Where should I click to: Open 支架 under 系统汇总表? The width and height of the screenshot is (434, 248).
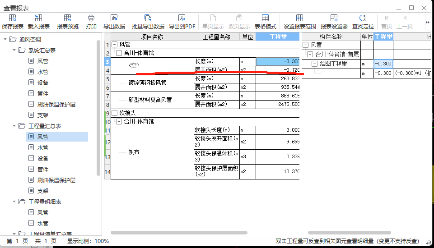[x=42, y=115]
